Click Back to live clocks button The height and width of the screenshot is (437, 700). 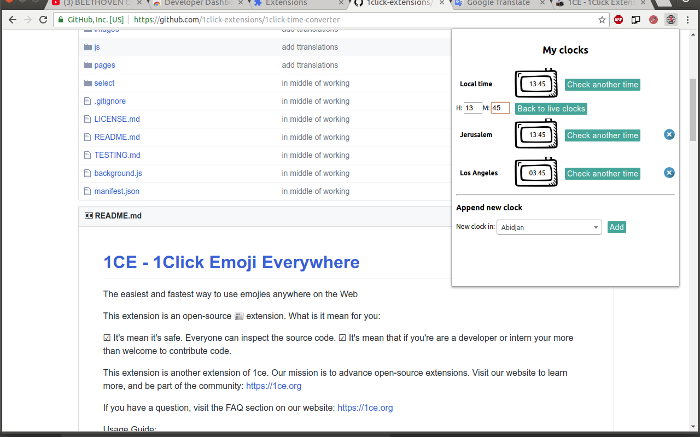tap(551, 109)
